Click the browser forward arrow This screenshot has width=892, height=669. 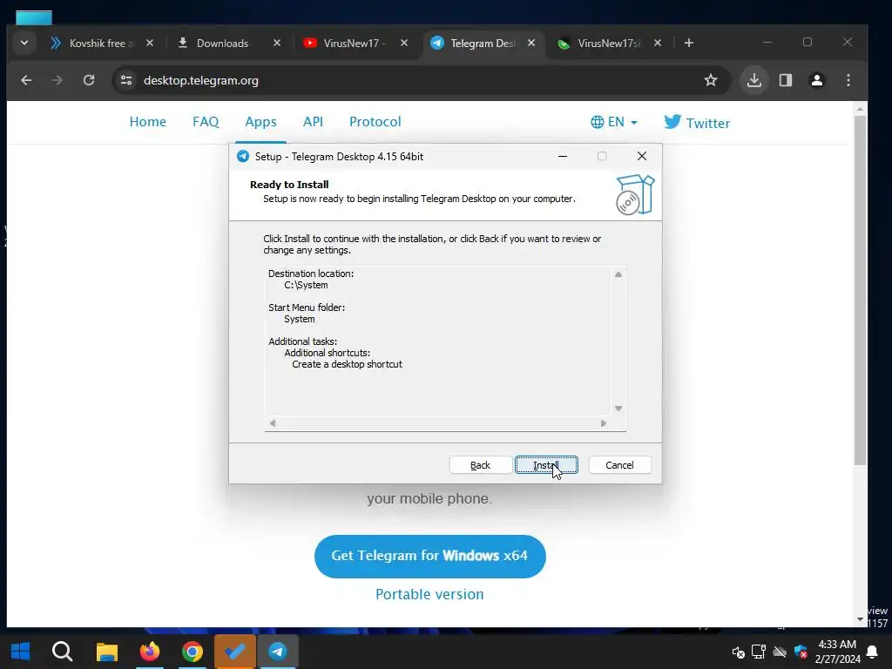pos(57,80)
